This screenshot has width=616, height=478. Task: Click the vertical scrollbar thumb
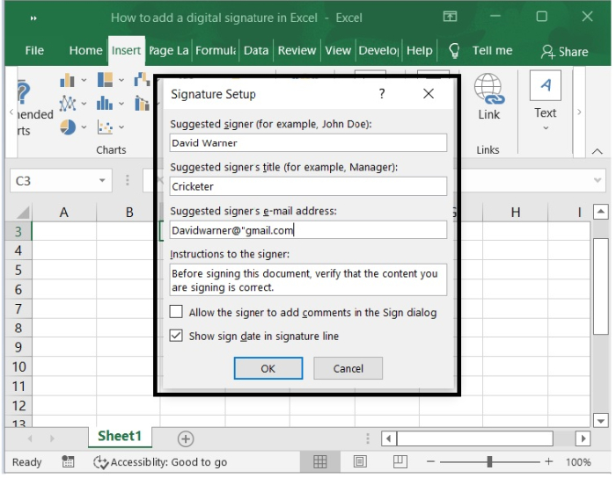(601, 286)
